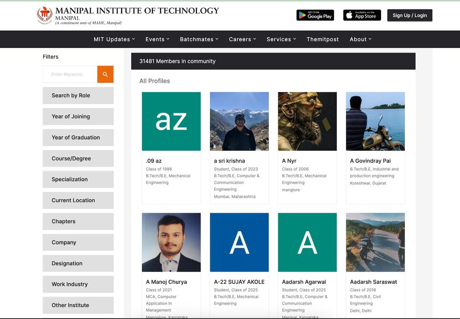The image size is (460, 319).
Task: Open the 'Aadarsh Saraswat' profile name
Action: click(373, 282)
